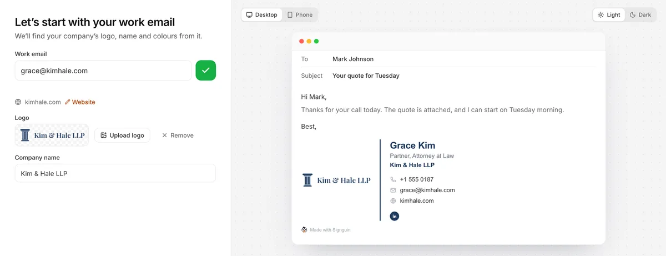This screenshot has width=666, height=256.
Task: Click the Signguin mascot icon
Action: click(x=304, y=229)
